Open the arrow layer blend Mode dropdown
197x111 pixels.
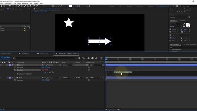click(67, 65)
